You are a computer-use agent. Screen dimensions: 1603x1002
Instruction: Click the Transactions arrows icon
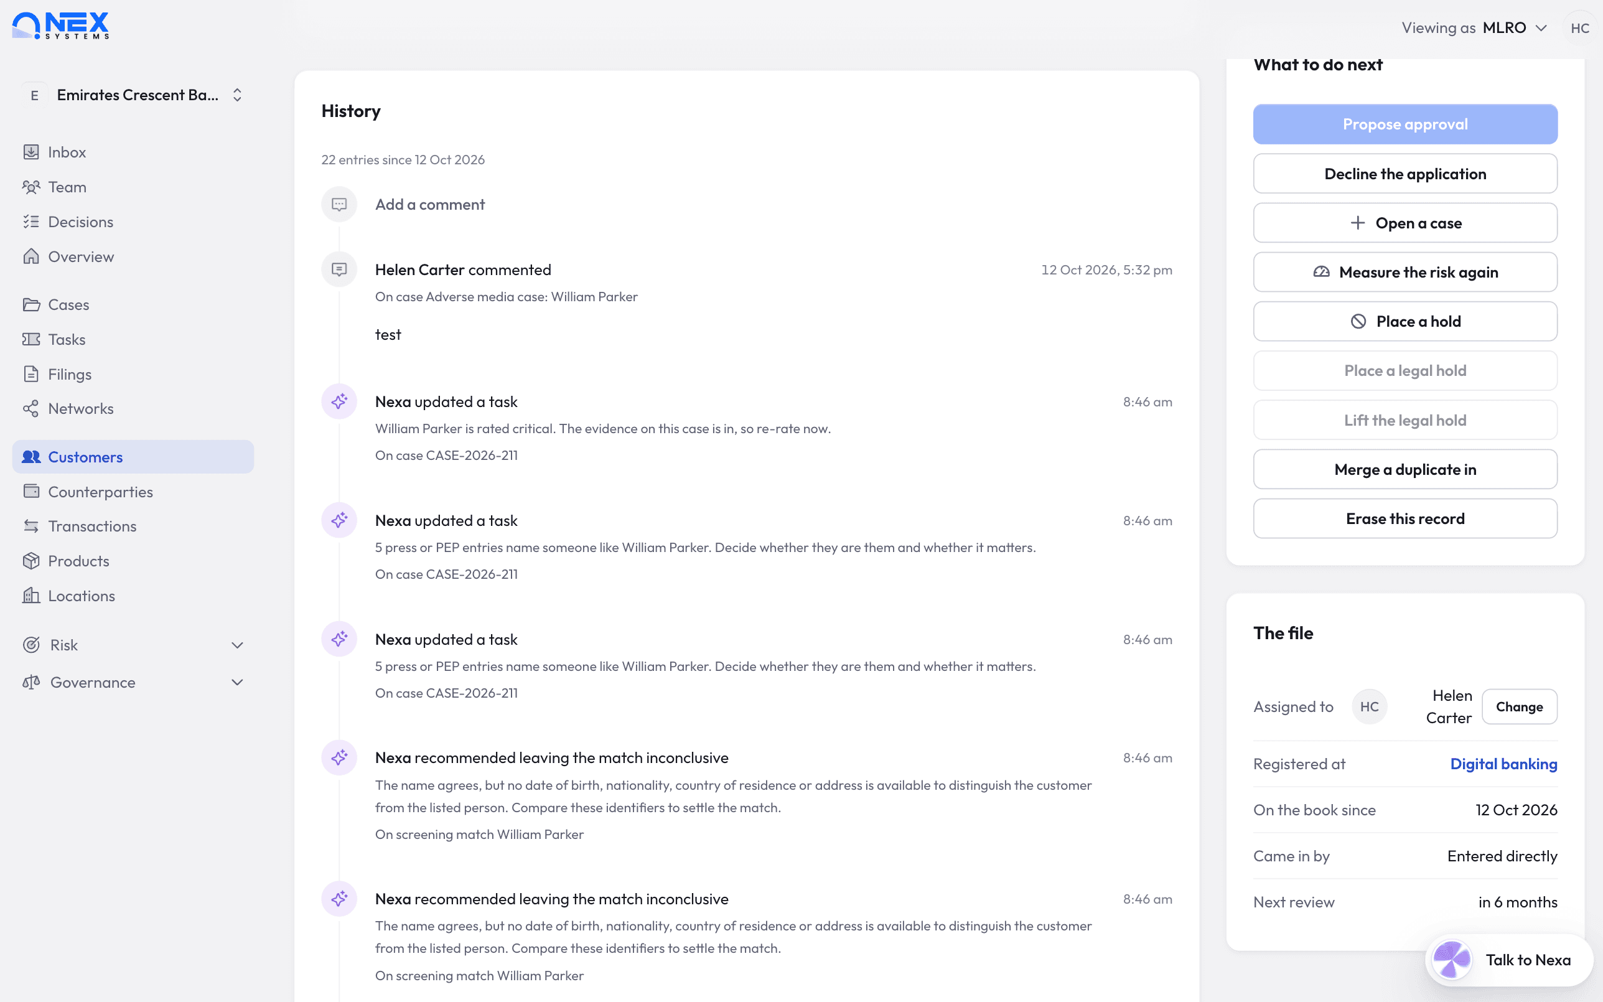coord(31,526)
